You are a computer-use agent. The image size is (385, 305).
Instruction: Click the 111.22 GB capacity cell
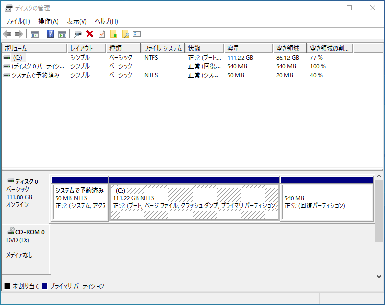tap(240, 58)
